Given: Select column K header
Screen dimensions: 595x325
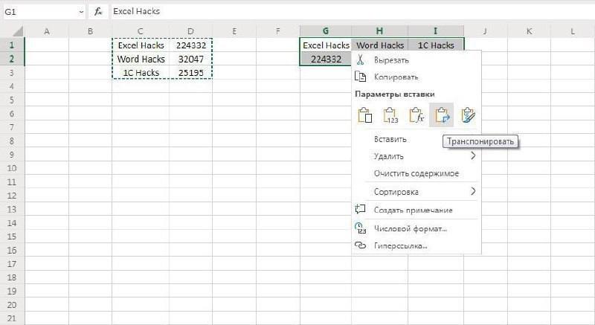Looking at the screenshot, I should click(x=529, y=31).
